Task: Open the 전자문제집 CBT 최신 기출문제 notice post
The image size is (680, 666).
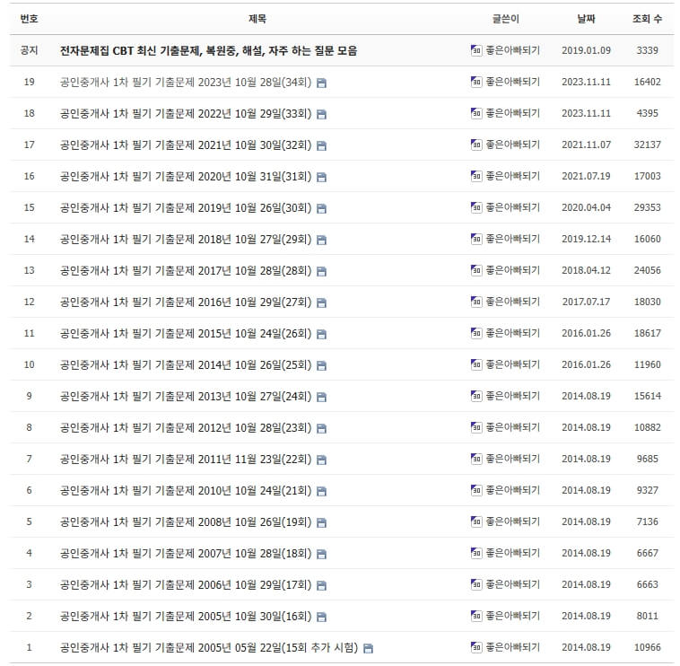Action: coord(209,51)
